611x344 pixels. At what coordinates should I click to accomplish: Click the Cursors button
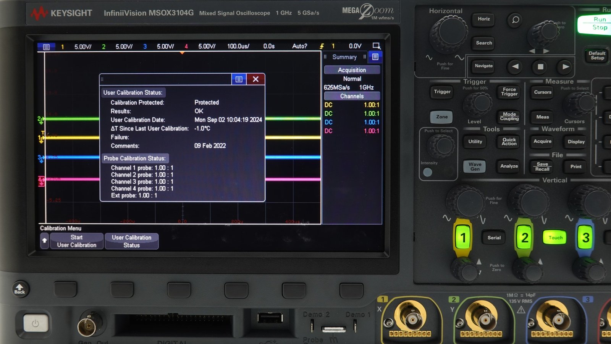(x=543, y=92)
